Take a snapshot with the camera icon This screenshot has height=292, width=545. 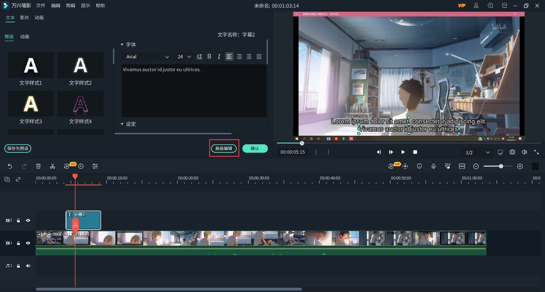[512, 152]
